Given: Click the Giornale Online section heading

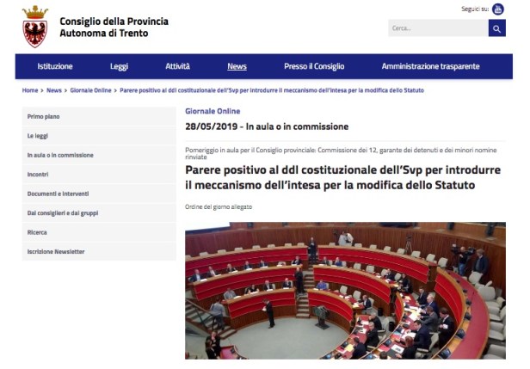Looking at the screenshot, I should (213, 111).
